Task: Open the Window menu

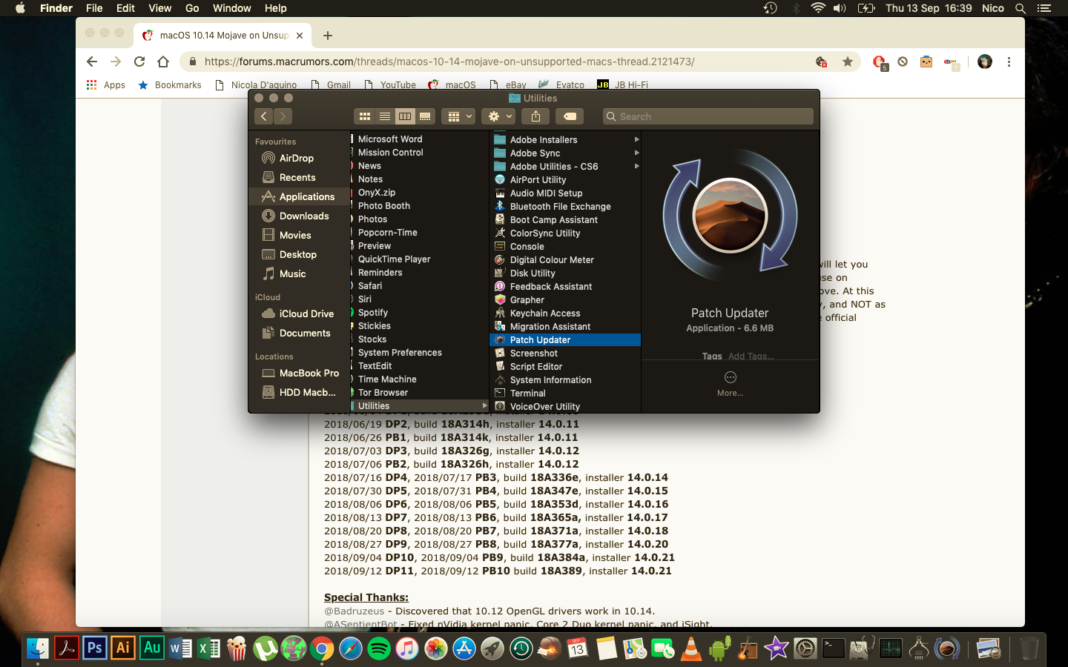Action: [x=231, y=8]
